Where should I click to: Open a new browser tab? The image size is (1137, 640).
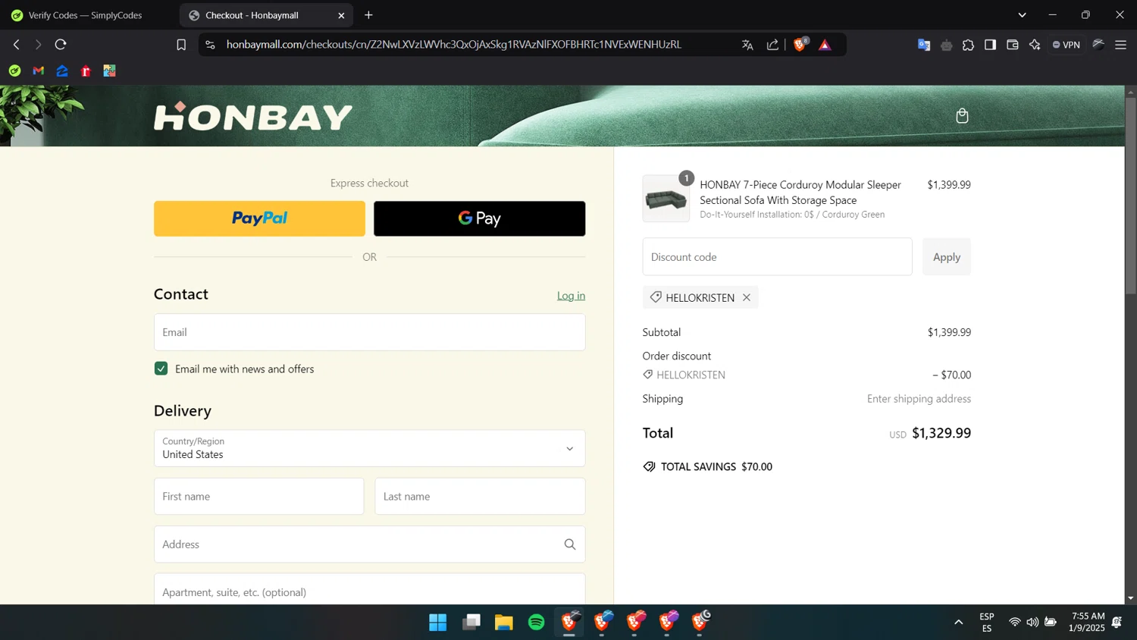(x=368, y=15)
